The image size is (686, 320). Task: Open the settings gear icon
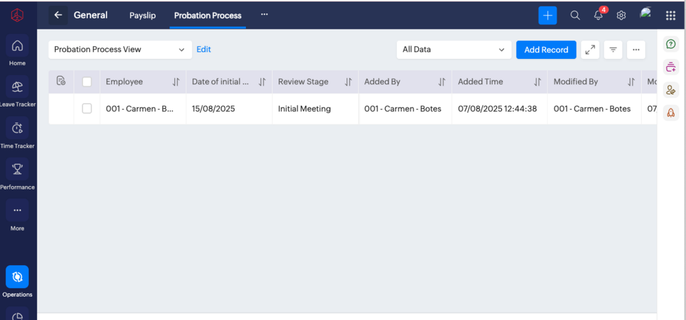[621, 15]
